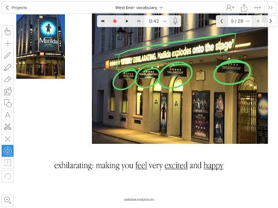
Task: Toggle the laser pointer target tool
Action: point(8,151)
